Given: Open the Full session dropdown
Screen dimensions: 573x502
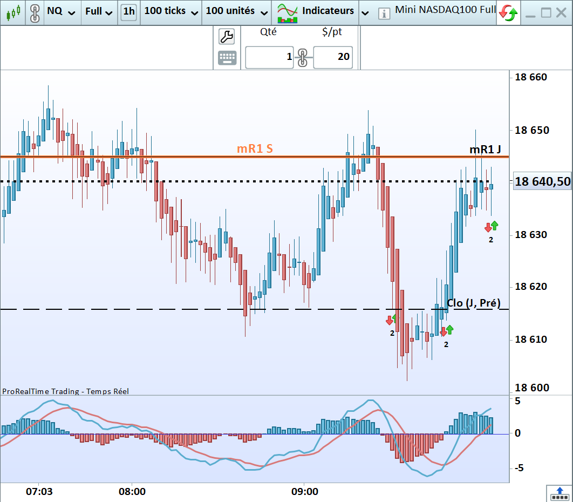Looking at the screenshot, I should (x=99, y=12).
